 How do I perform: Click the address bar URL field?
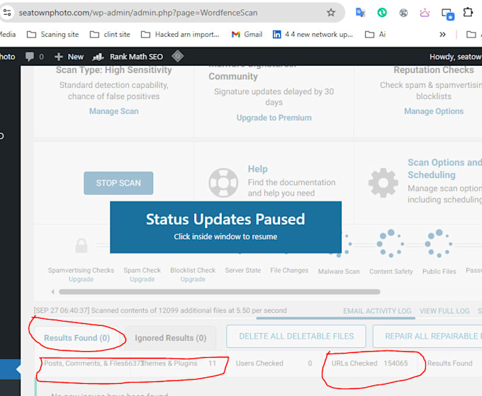(138, 13)
